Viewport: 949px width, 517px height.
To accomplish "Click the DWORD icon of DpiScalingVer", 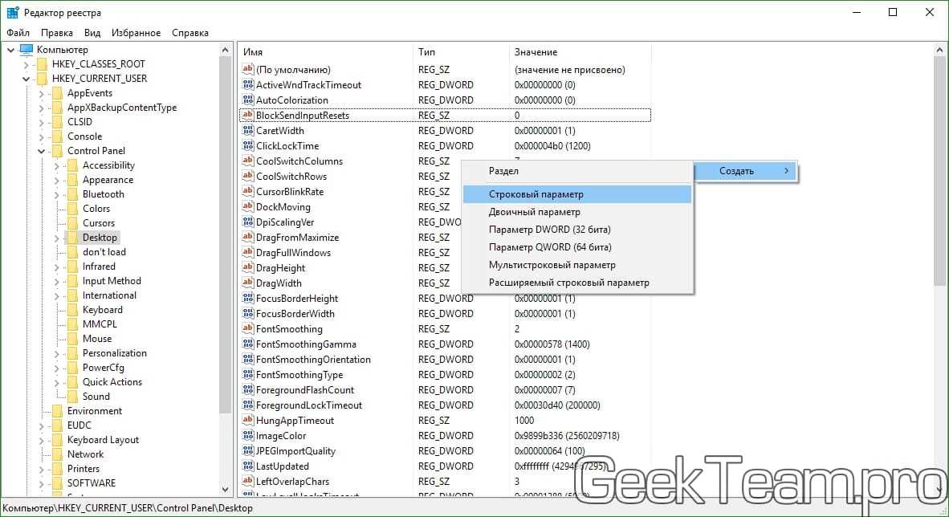I will click(x=247, y=222).
